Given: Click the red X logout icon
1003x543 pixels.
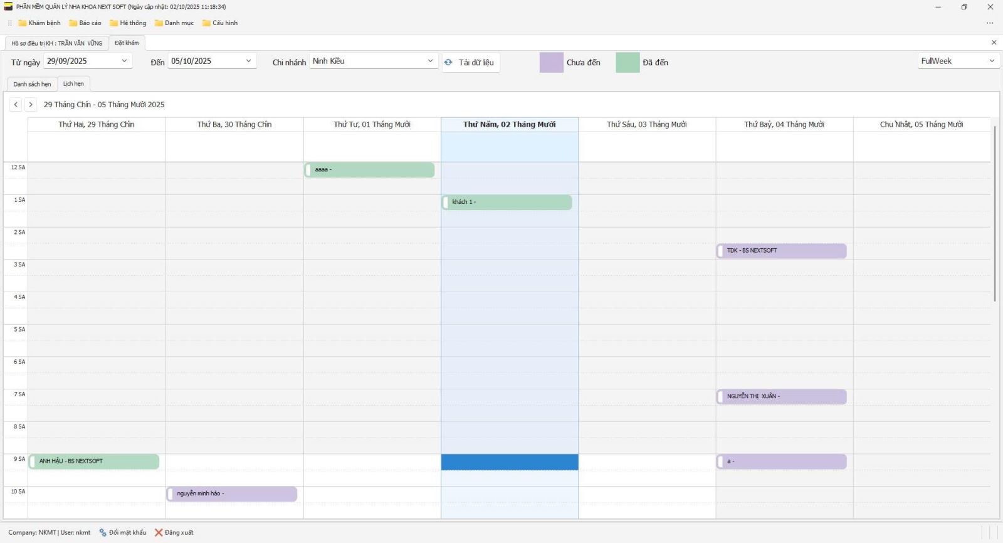Looking at the screenshot, I should [159, 533].
